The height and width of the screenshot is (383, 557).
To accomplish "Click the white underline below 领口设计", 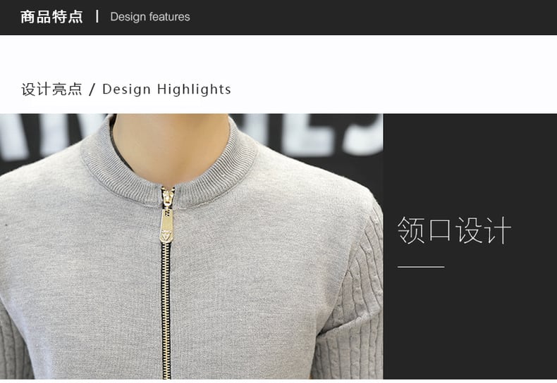I will pos(421,267).
